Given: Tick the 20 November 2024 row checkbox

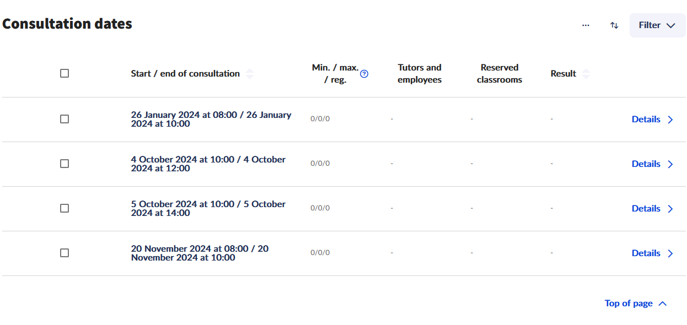Looking at the screenshot, I should pos(65,253).
